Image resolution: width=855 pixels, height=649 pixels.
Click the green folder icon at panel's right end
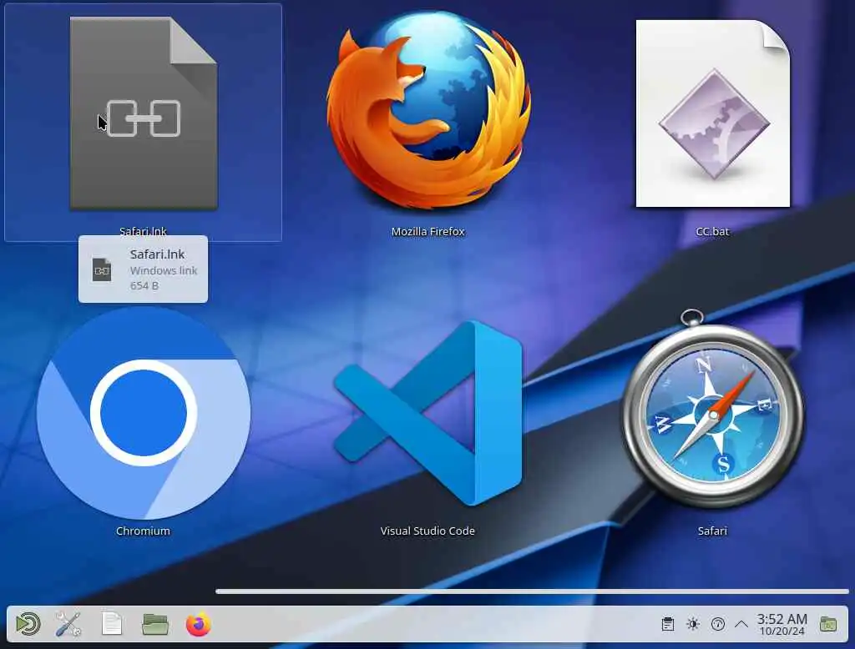point(828,624)
